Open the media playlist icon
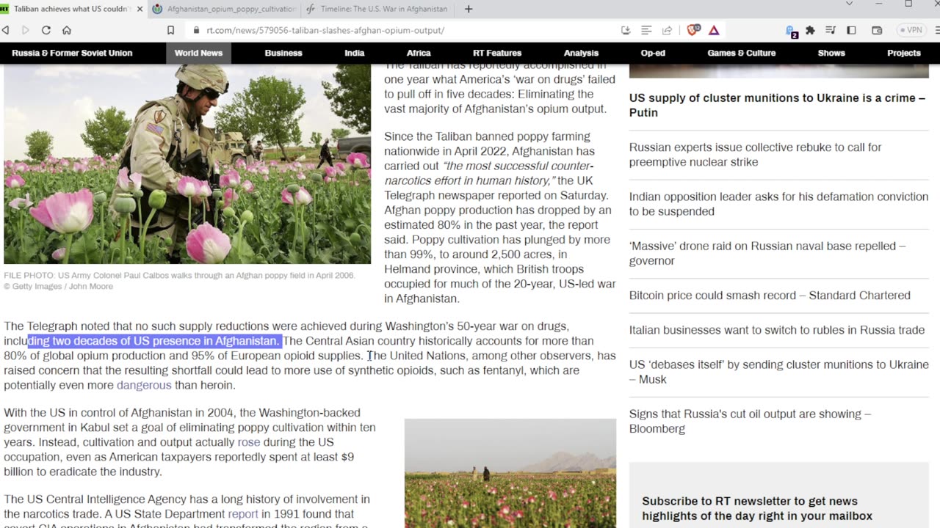 [831, 30]
